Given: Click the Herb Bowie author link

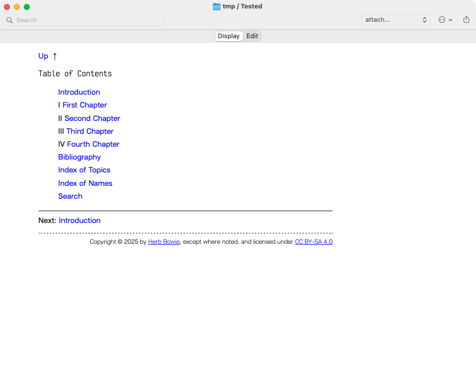Looking at the screenshot, I should click(x=164, y=242).
